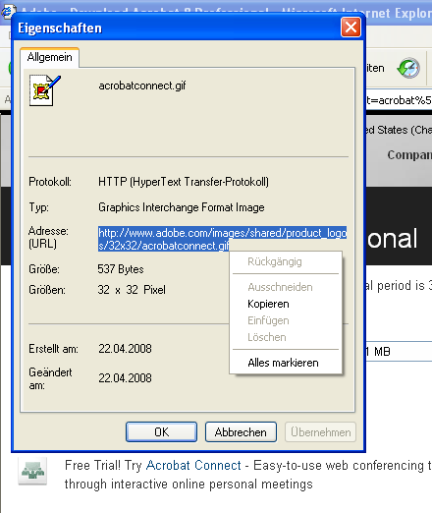Click the Acrobat Connect product thumbnail icon

[x=32, y=471]
